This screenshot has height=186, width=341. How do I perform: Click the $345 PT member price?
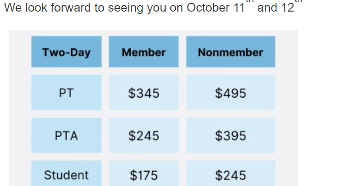pos(144,93)
